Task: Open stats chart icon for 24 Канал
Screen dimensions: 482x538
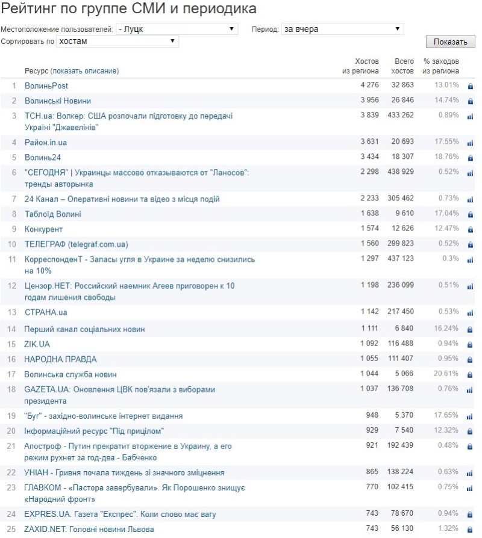Action: pos(471,200)
